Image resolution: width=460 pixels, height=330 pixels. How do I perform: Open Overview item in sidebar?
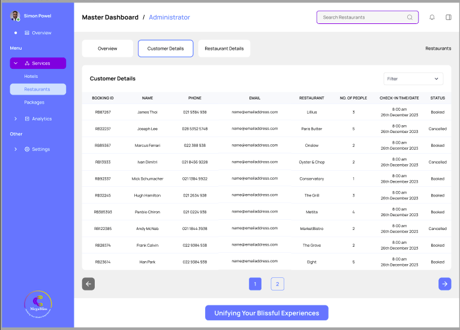coord(38,33)
